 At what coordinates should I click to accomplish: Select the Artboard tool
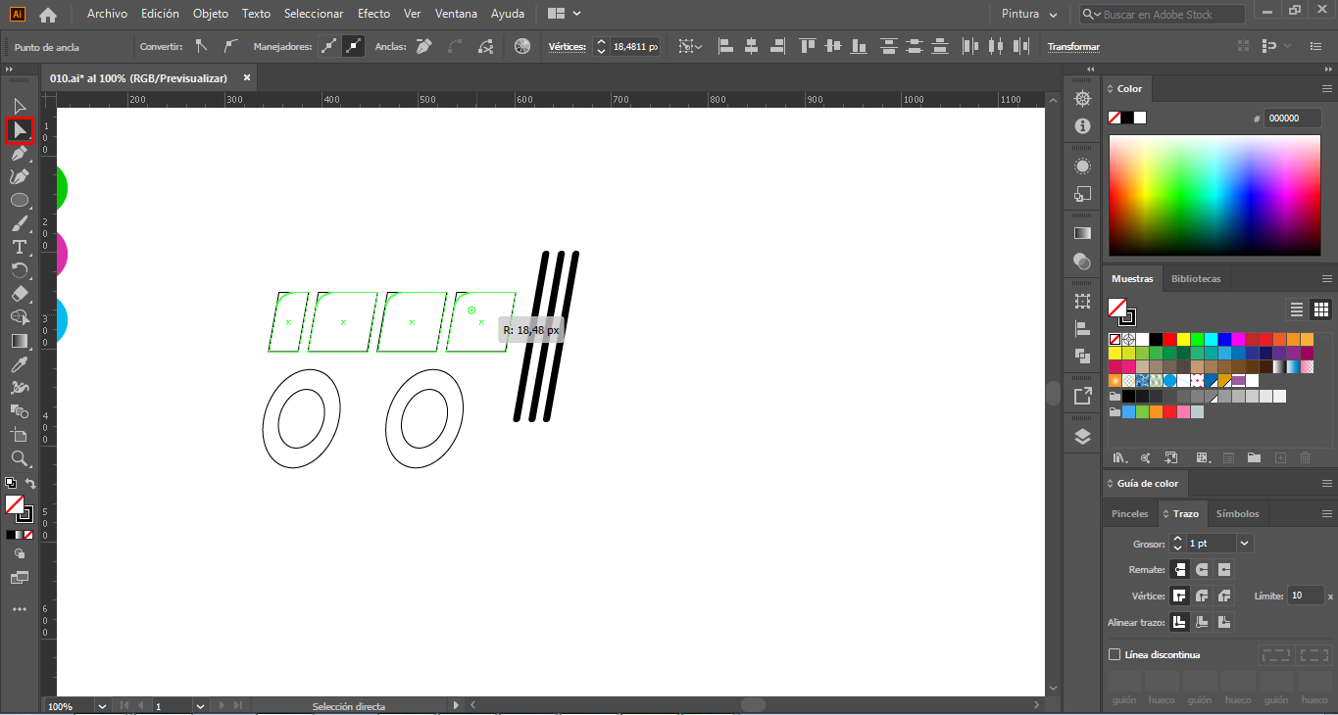point(20,435)
